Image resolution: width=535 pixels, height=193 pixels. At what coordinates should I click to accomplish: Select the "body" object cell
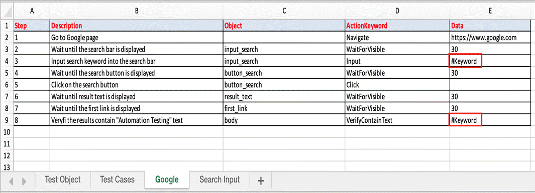pyautogui.click(x=284, y=120)
